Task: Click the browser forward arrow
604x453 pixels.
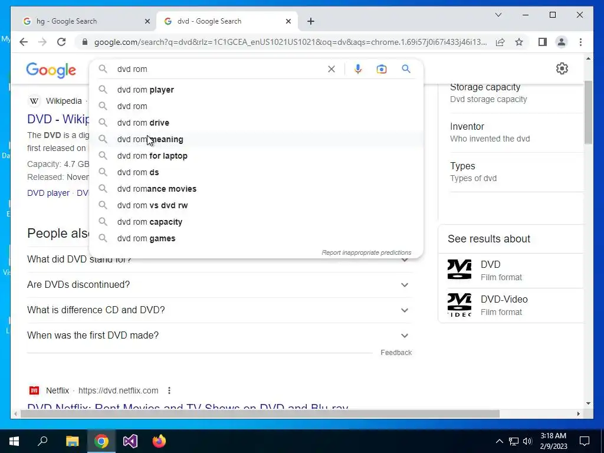Action: click(x=42, y=42)
